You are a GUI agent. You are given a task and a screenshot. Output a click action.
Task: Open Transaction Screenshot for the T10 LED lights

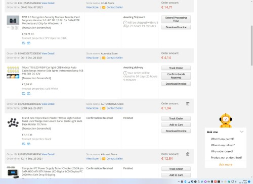[36, 78]
